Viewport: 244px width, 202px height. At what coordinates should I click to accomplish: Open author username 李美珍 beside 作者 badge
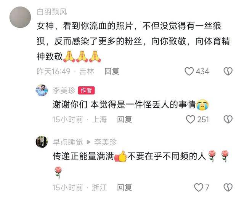tap(64, 90)
